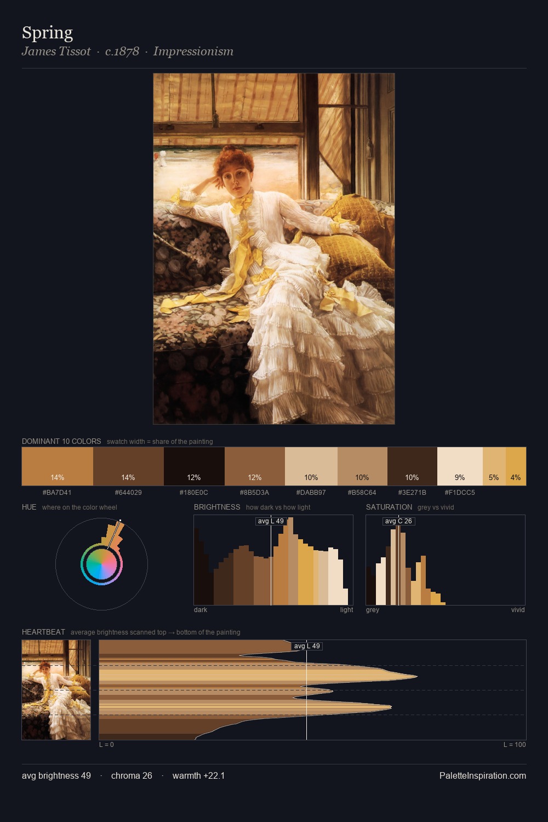Click the style label "Impressionism"

pos(193,52)
